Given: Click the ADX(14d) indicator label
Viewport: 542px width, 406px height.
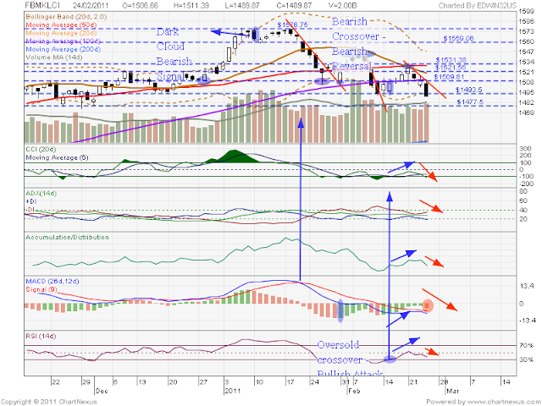Looking at the screenshot, I should 41,194.
